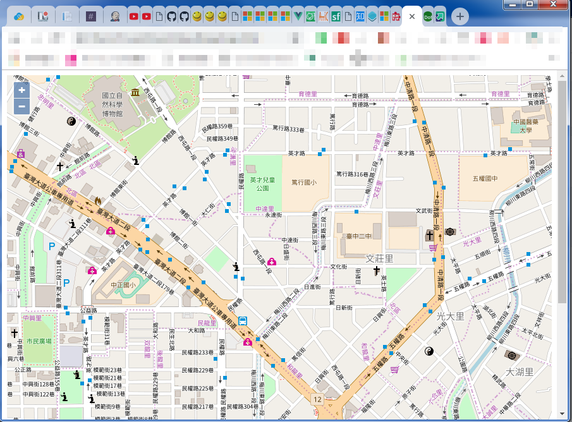Click the 國立自然科學博物館 label

(112, 105)
